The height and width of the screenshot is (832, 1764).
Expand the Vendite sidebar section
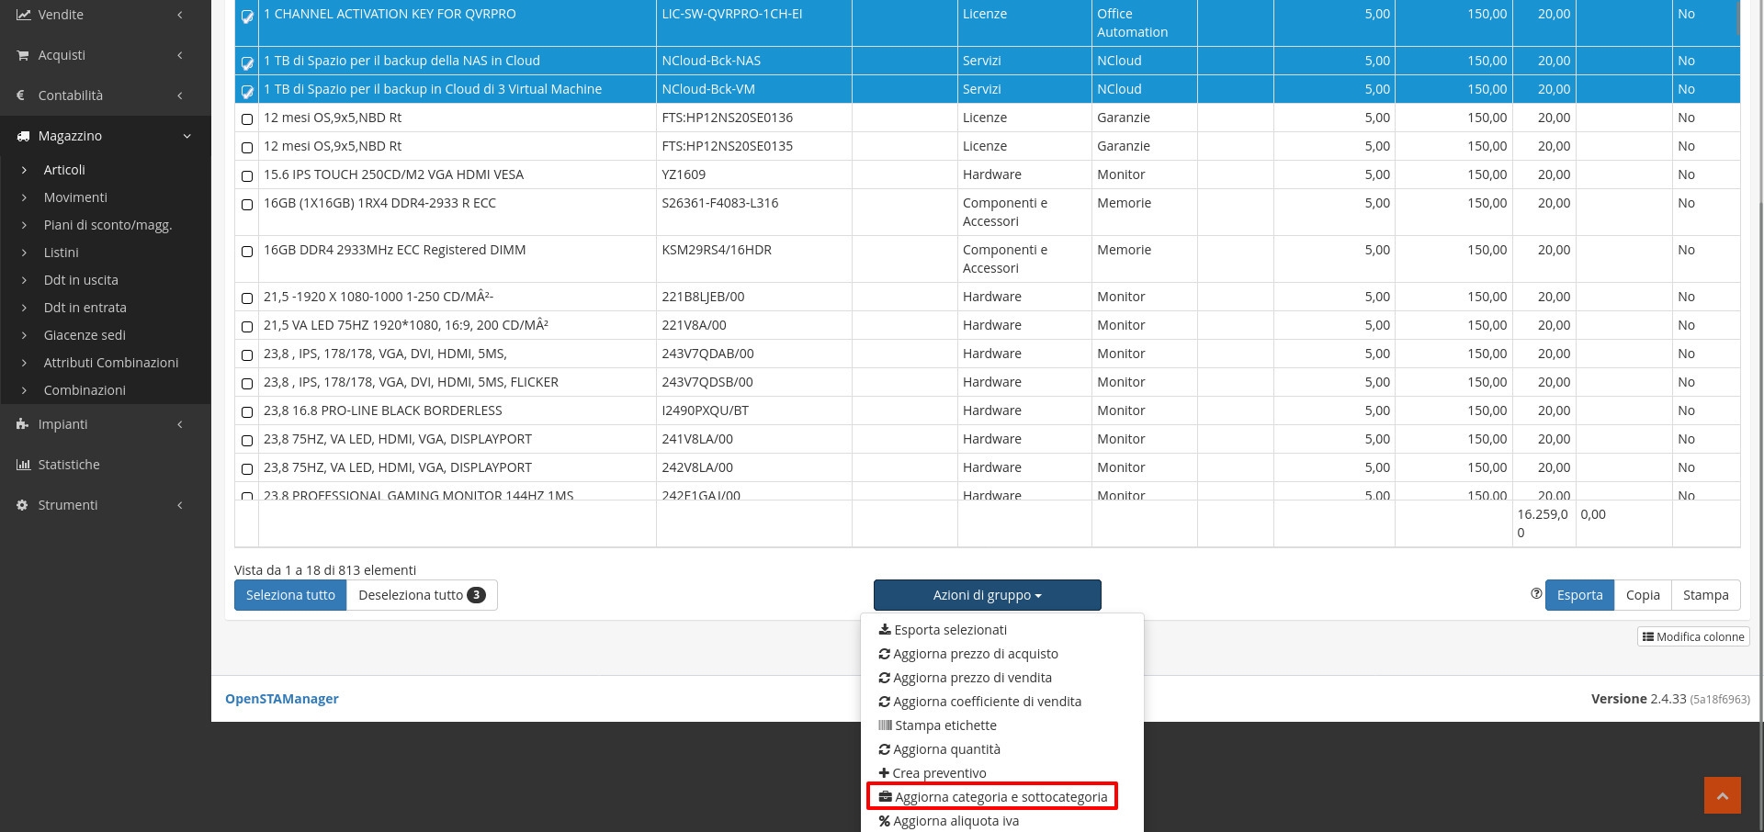105,15
